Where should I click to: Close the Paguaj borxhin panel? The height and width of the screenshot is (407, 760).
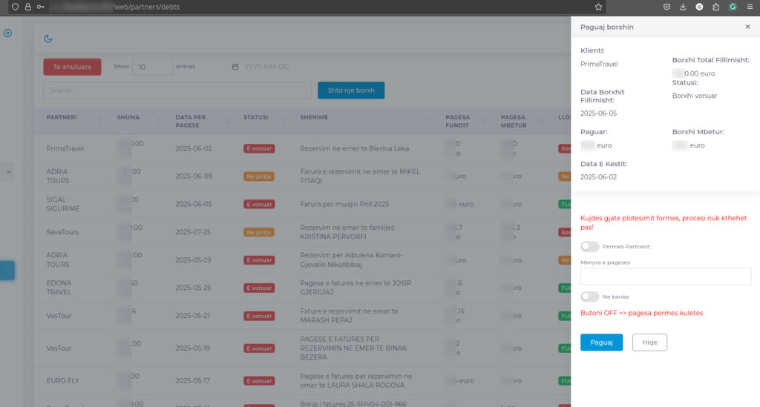[x=747, y=27]
